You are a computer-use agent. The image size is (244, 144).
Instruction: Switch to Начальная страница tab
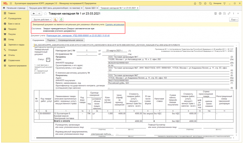click(14, 8)
